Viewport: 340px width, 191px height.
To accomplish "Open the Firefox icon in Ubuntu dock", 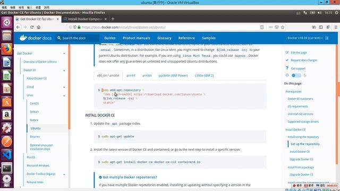I will 7,49.
